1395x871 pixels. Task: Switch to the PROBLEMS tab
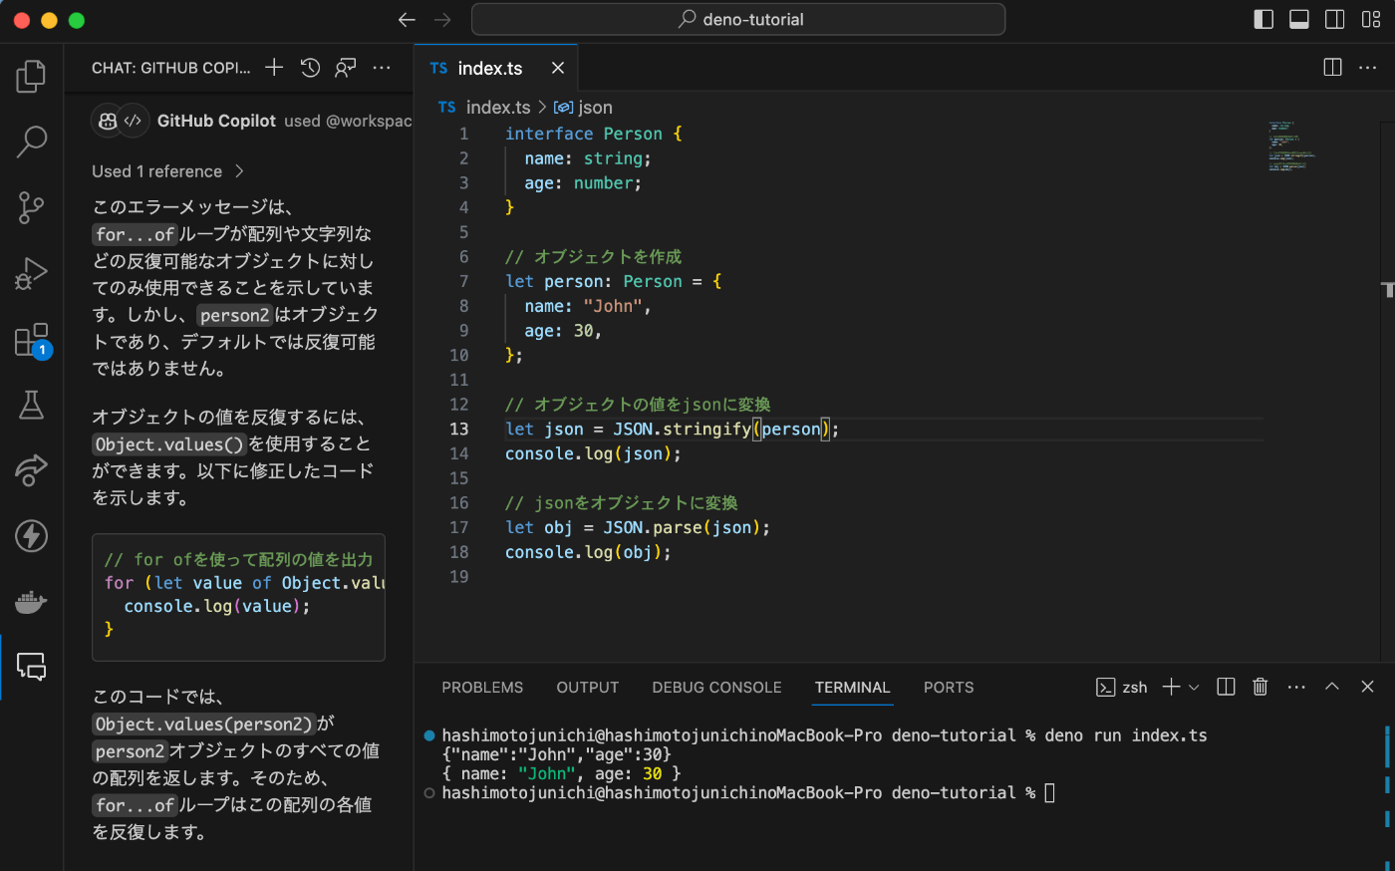point(482,688)
